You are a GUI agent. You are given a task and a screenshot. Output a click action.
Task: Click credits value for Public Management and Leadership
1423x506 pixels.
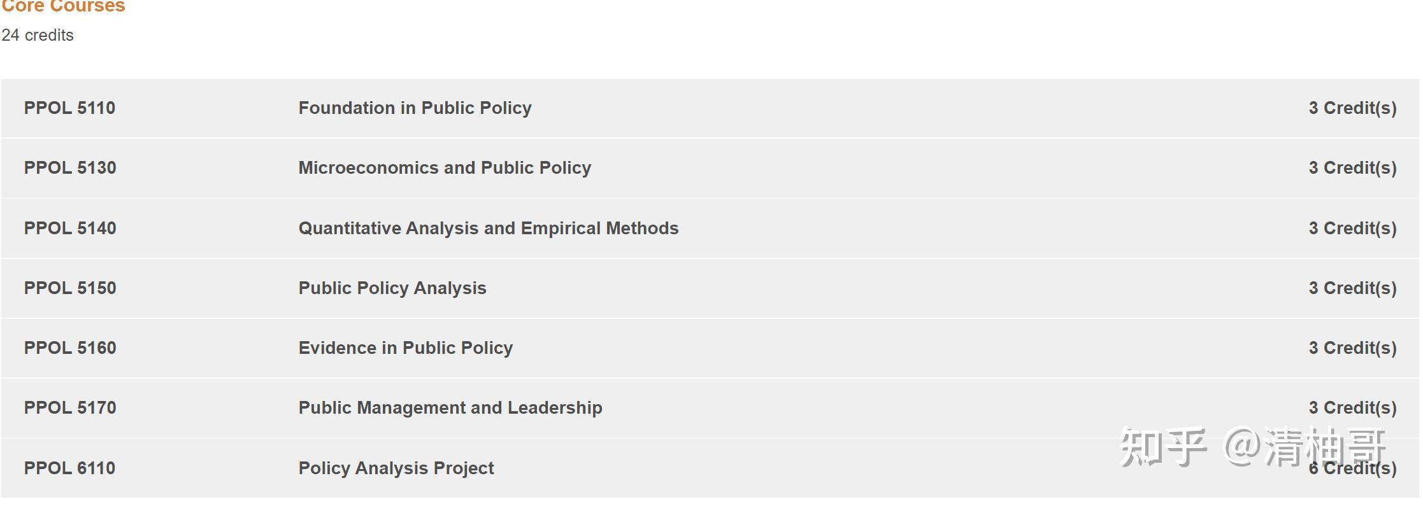(1352, 408)
